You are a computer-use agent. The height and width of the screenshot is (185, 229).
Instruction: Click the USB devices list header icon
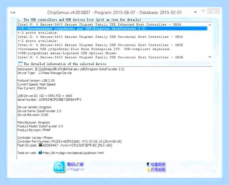click(20, 20)
